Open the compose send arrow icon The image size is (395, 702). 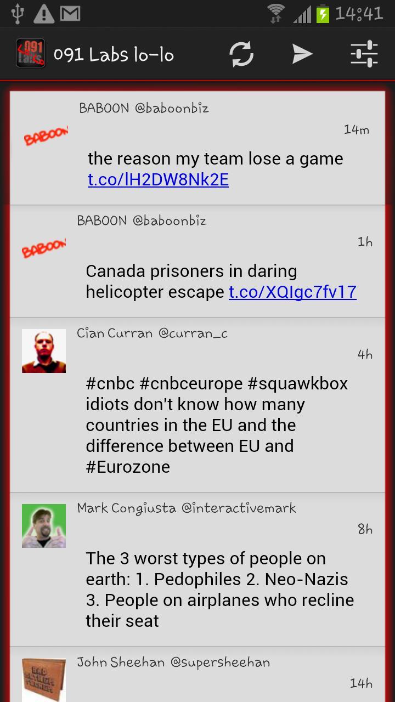302,54
